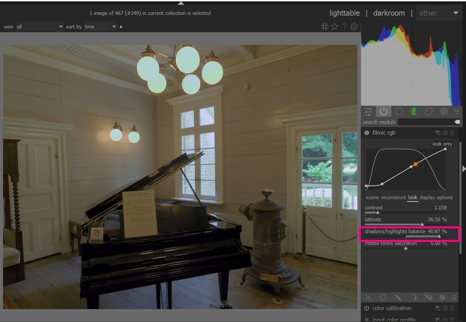Enable drawn mask pencil icon
466x322 pixels.
click(x=398, y=298)
